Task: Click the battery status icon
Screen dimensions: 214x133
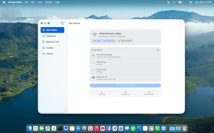Action: [180, 2]
